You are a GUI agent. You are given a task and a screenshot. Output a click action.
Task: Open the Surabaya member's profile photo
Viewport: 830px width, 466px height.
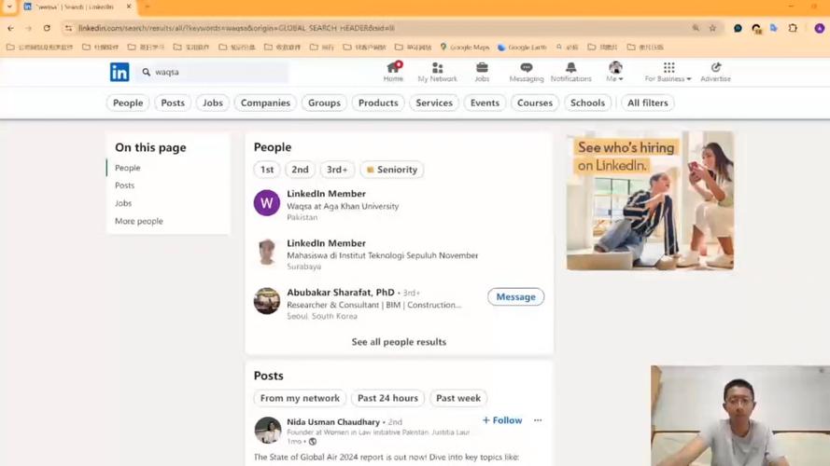coord(267,252)
